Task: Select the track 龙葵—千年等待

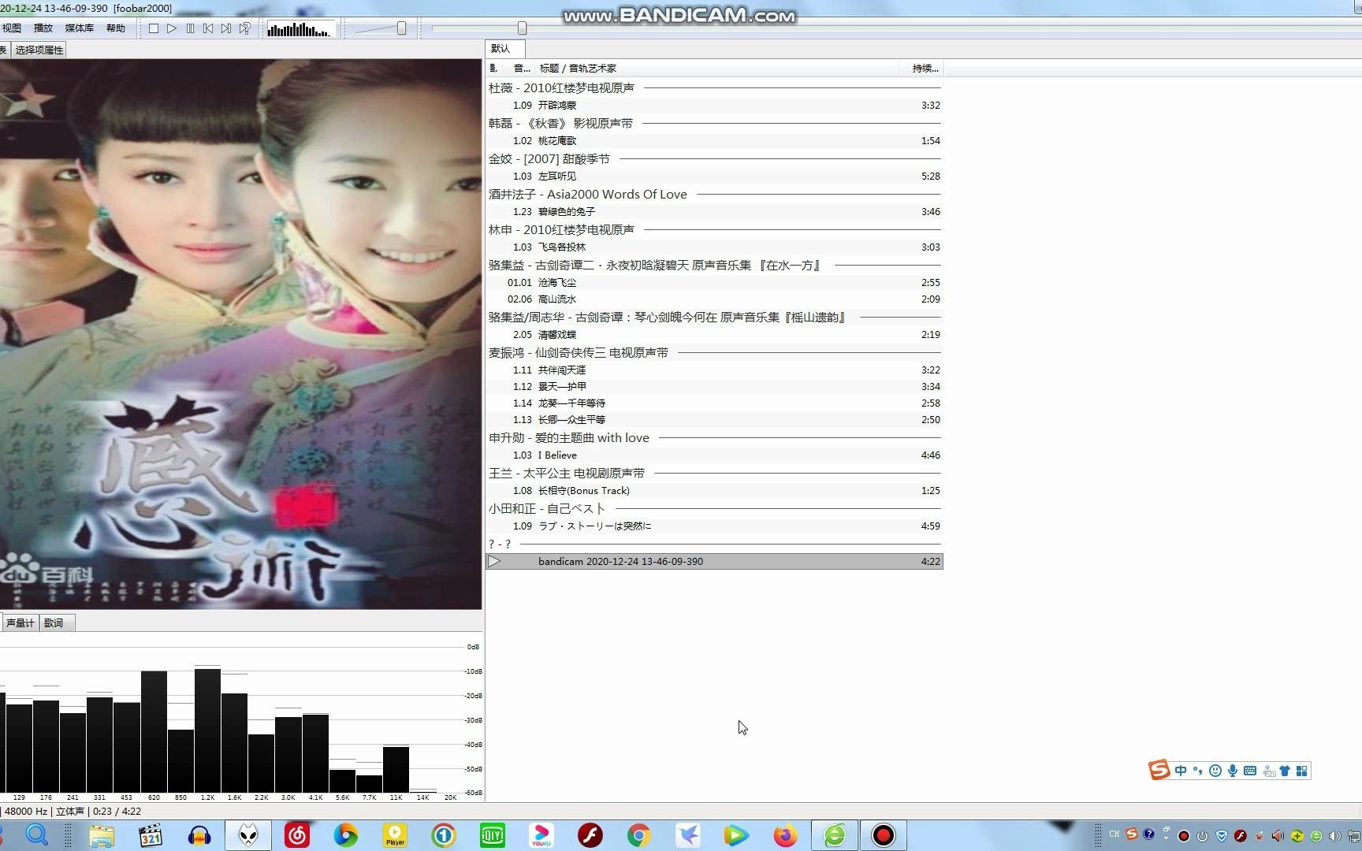Action: (714, 403)
